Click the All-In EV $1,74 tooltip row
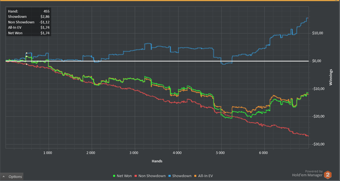The image size is (340, 181). pyautogui.click(x=29, y=28)
